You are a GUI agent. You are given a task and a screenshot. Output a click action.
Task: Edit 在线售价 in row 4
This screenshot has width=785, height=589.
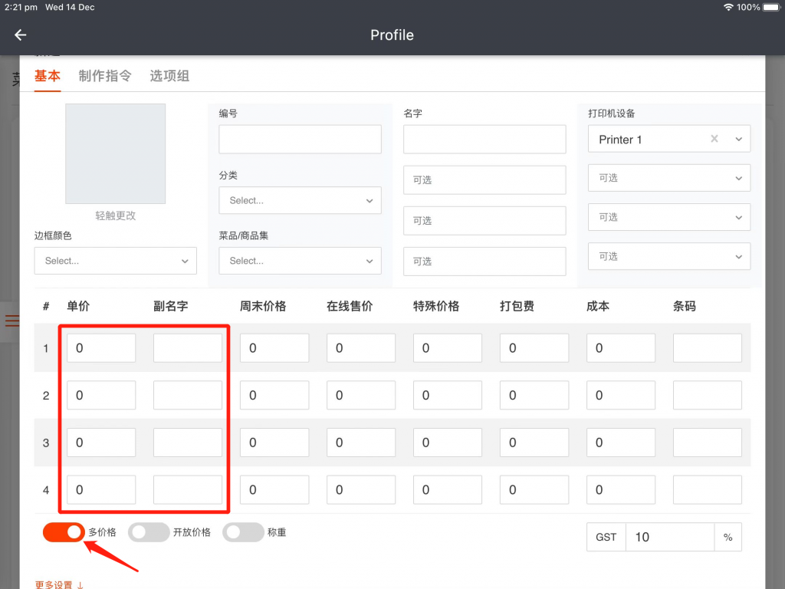pos(361,490)
